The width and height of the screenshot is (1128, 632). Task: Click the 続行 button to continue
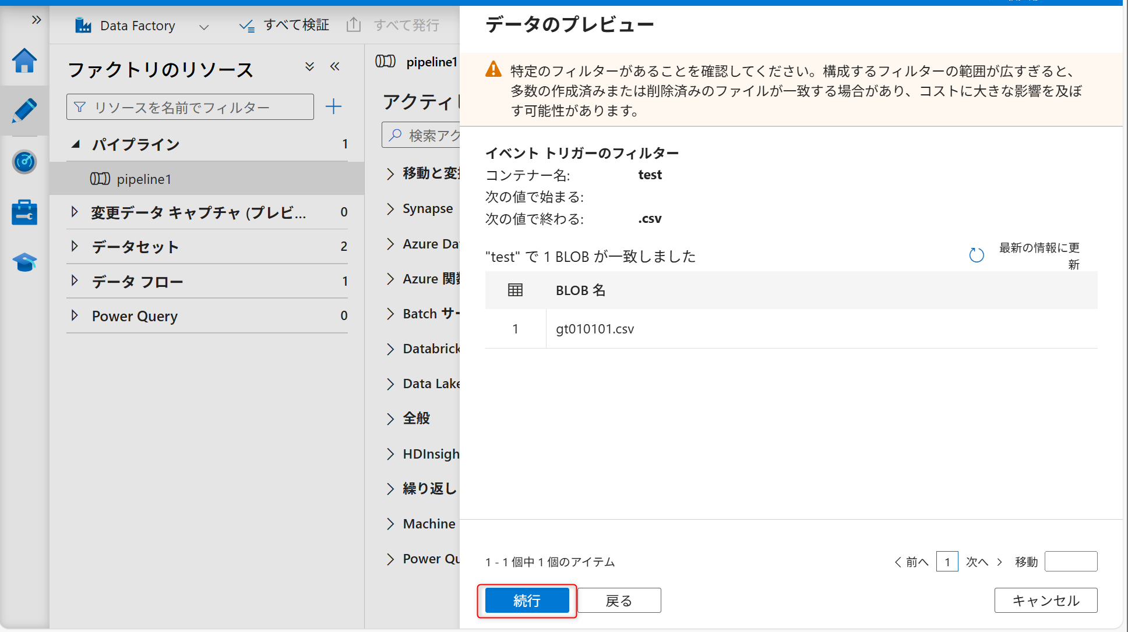click(526, 600)
